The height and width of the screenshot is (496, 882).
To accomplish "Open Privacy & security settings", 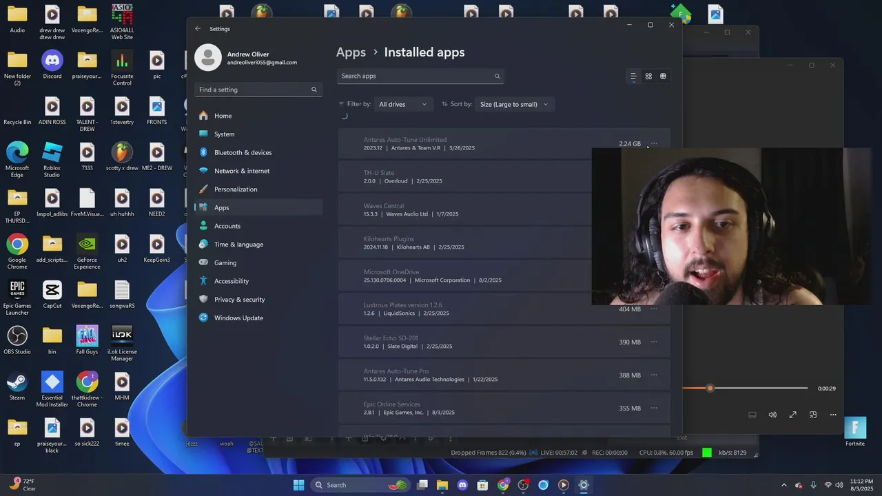I will tap(258, 300).
